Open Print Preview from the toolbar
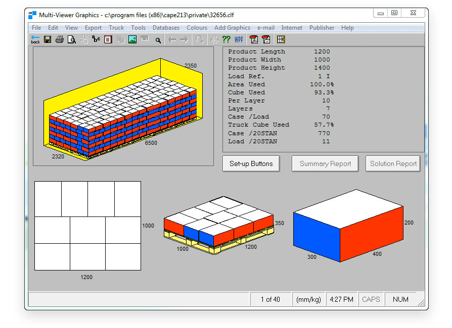This screenshot has height=328, width=452. click(72, 39)
